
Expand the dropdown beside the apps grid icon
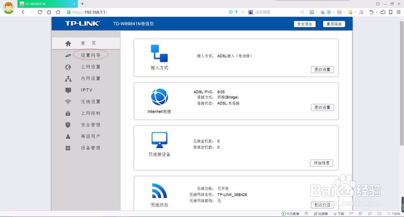click(x=316, y=12)
